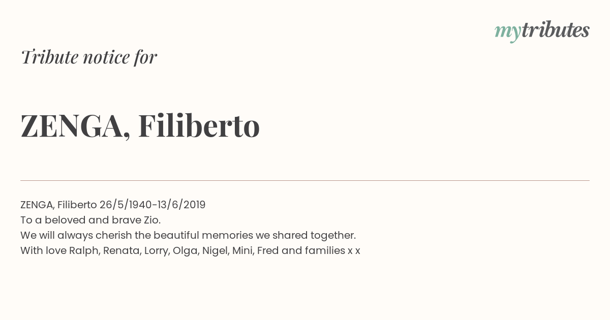This screenshot has height=320, width=610.
Task: Click the death date 13/6/2019
Action: point(181,205)
